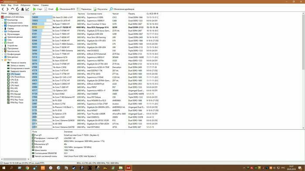
Task: Switch to the Избранное tab in sidebar
Action: click(x=14, y=13)
